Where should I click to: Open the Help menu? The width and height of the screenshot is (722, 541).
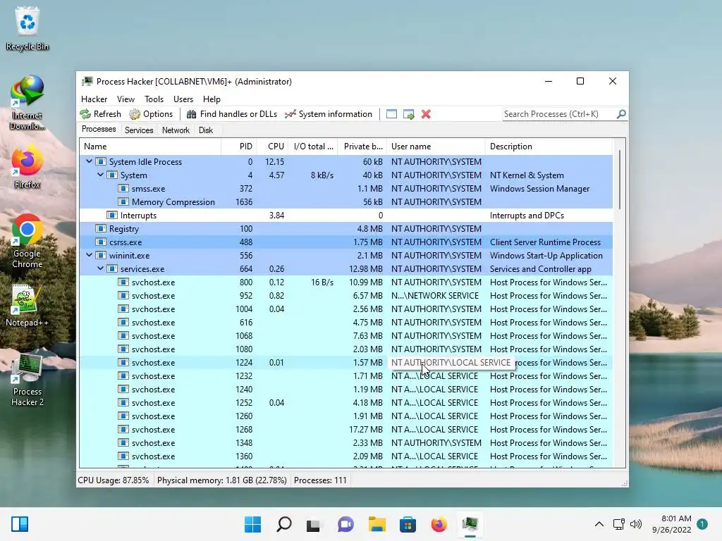[212, 99]
